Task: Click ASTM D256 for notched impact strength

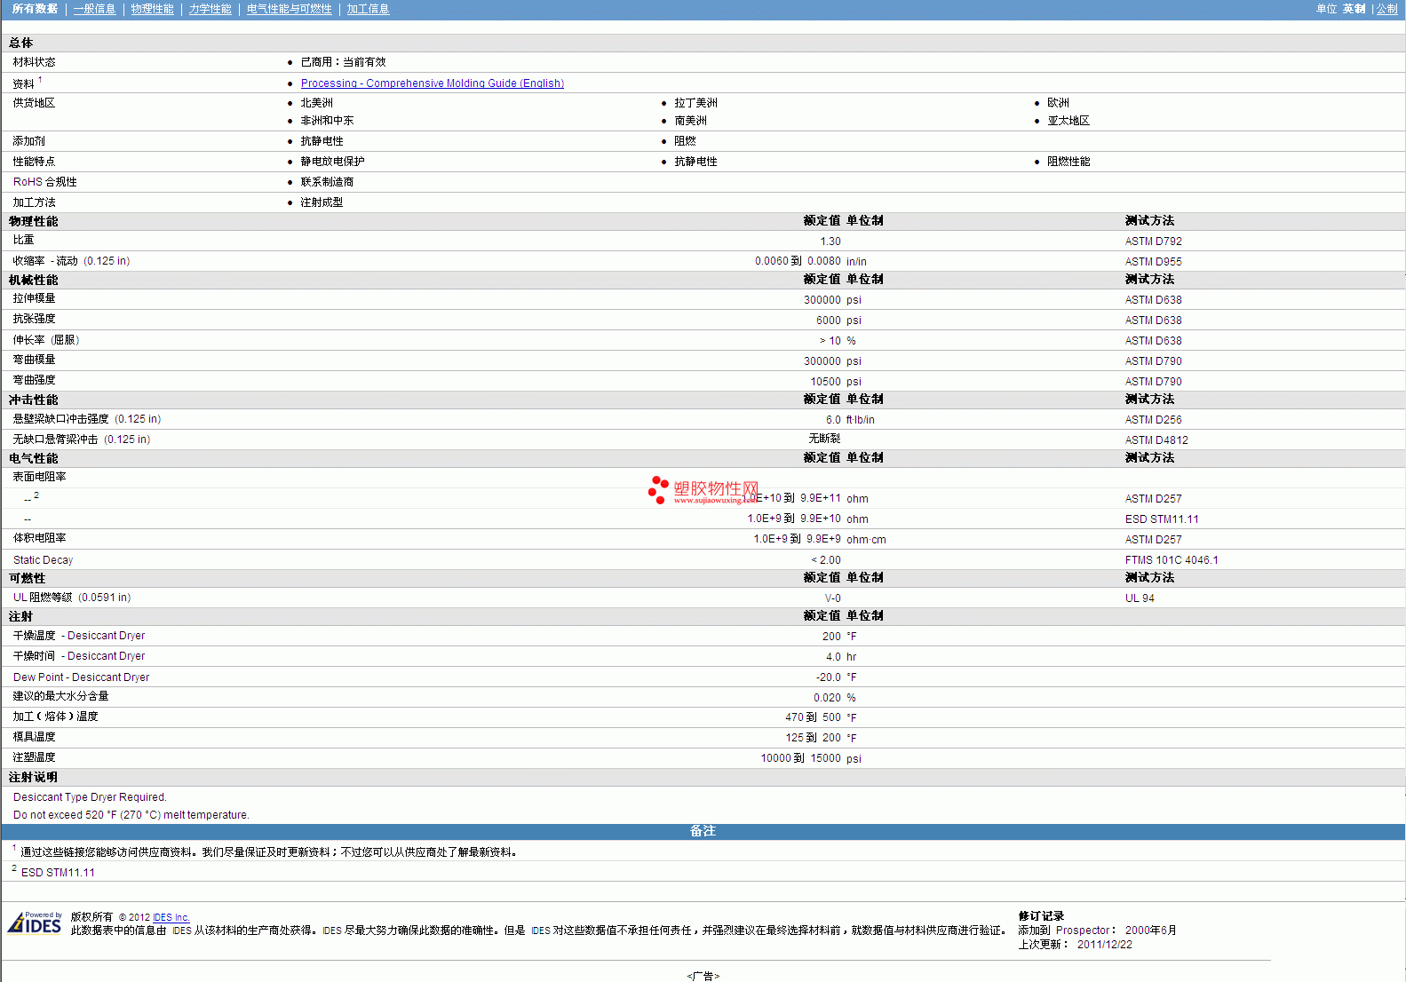Action: pos(1153,420)
